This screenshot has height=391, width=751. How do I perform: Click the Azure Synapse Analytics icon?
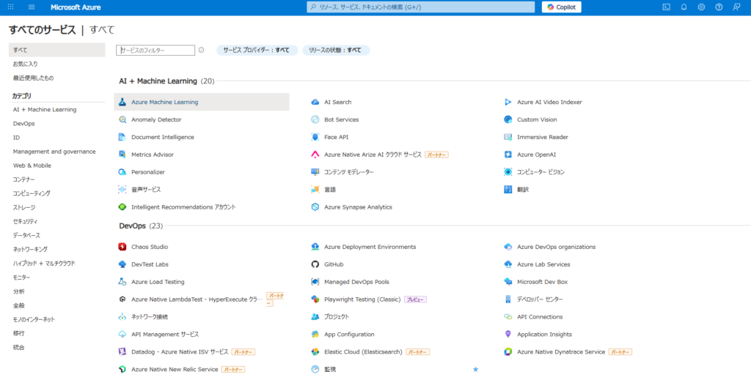[315, 207]
